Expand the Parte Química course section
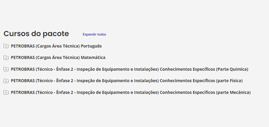 pyautogui.click(x=6, y=69)
